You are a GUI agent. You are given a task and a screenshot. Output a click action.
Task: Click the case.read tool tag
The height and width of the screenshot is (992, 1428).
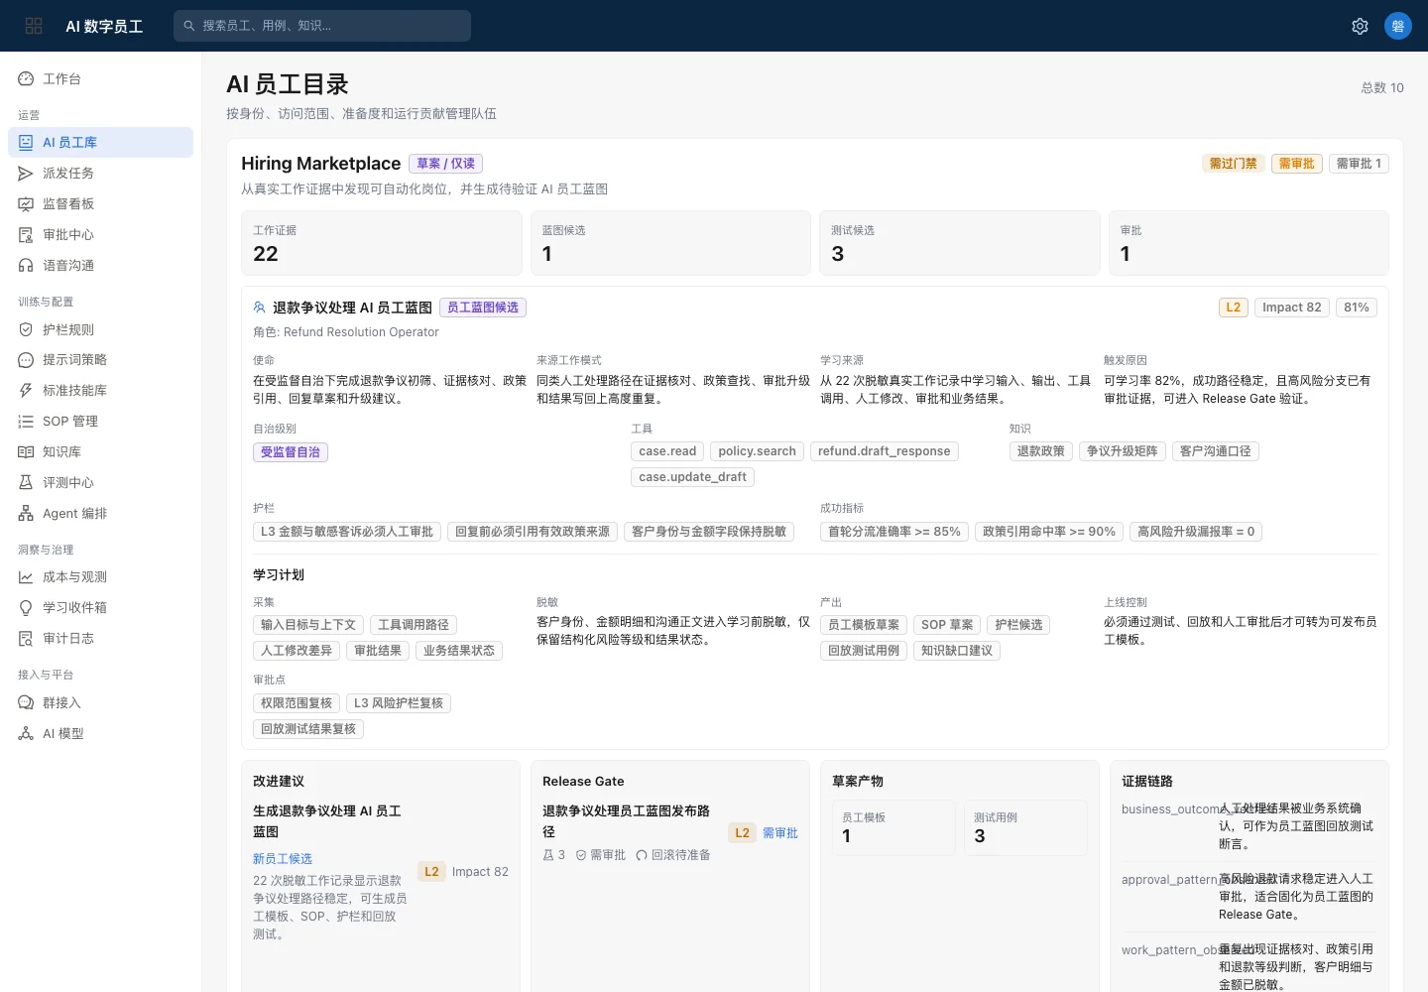667,451
